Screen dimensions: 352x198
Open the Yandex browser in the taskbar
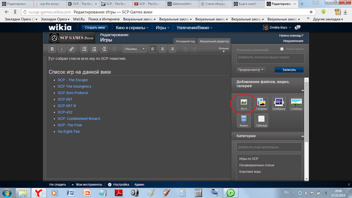point(38,193)
